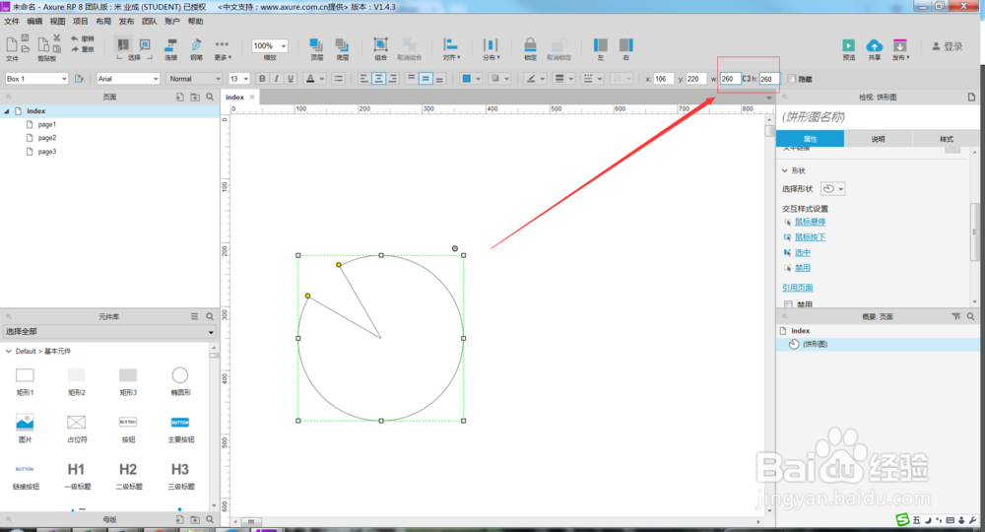Choose the connector (连接) tool
Viewport: 985px width, 532px height.
(170, 45)
